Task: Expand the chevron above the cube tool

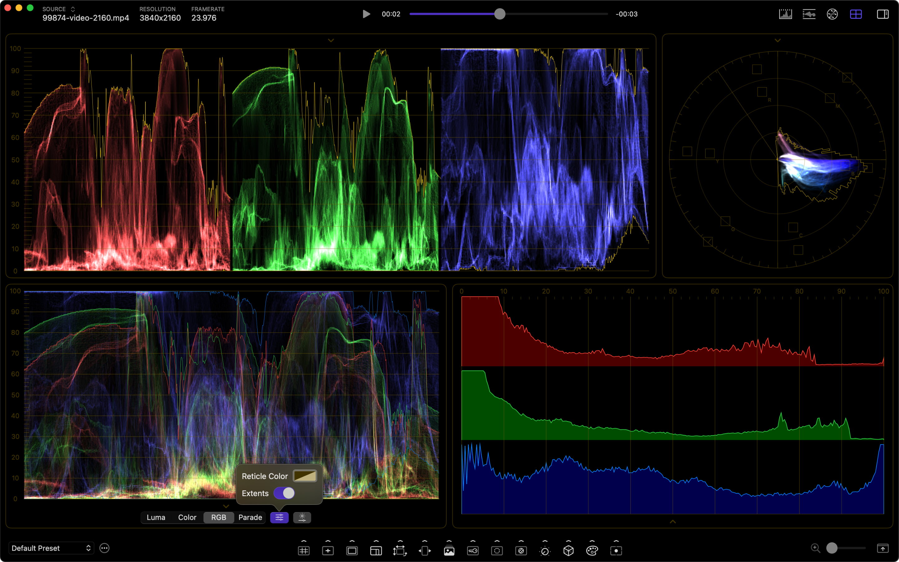Action: [x=568, y=541]
